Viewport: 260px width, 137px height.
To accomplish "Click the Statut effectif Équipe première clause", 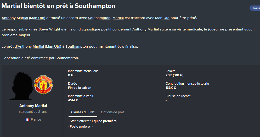I will tap(92, 121).
